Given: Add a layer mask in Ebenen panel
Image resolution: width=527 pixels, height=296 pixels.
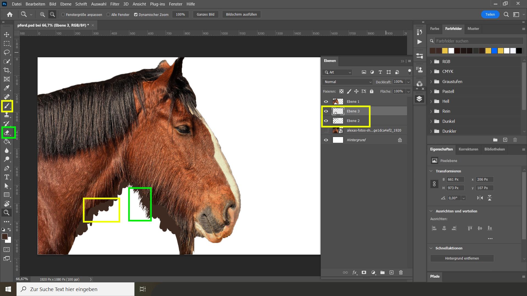Looking at the screenshot, I should point(364,272).
